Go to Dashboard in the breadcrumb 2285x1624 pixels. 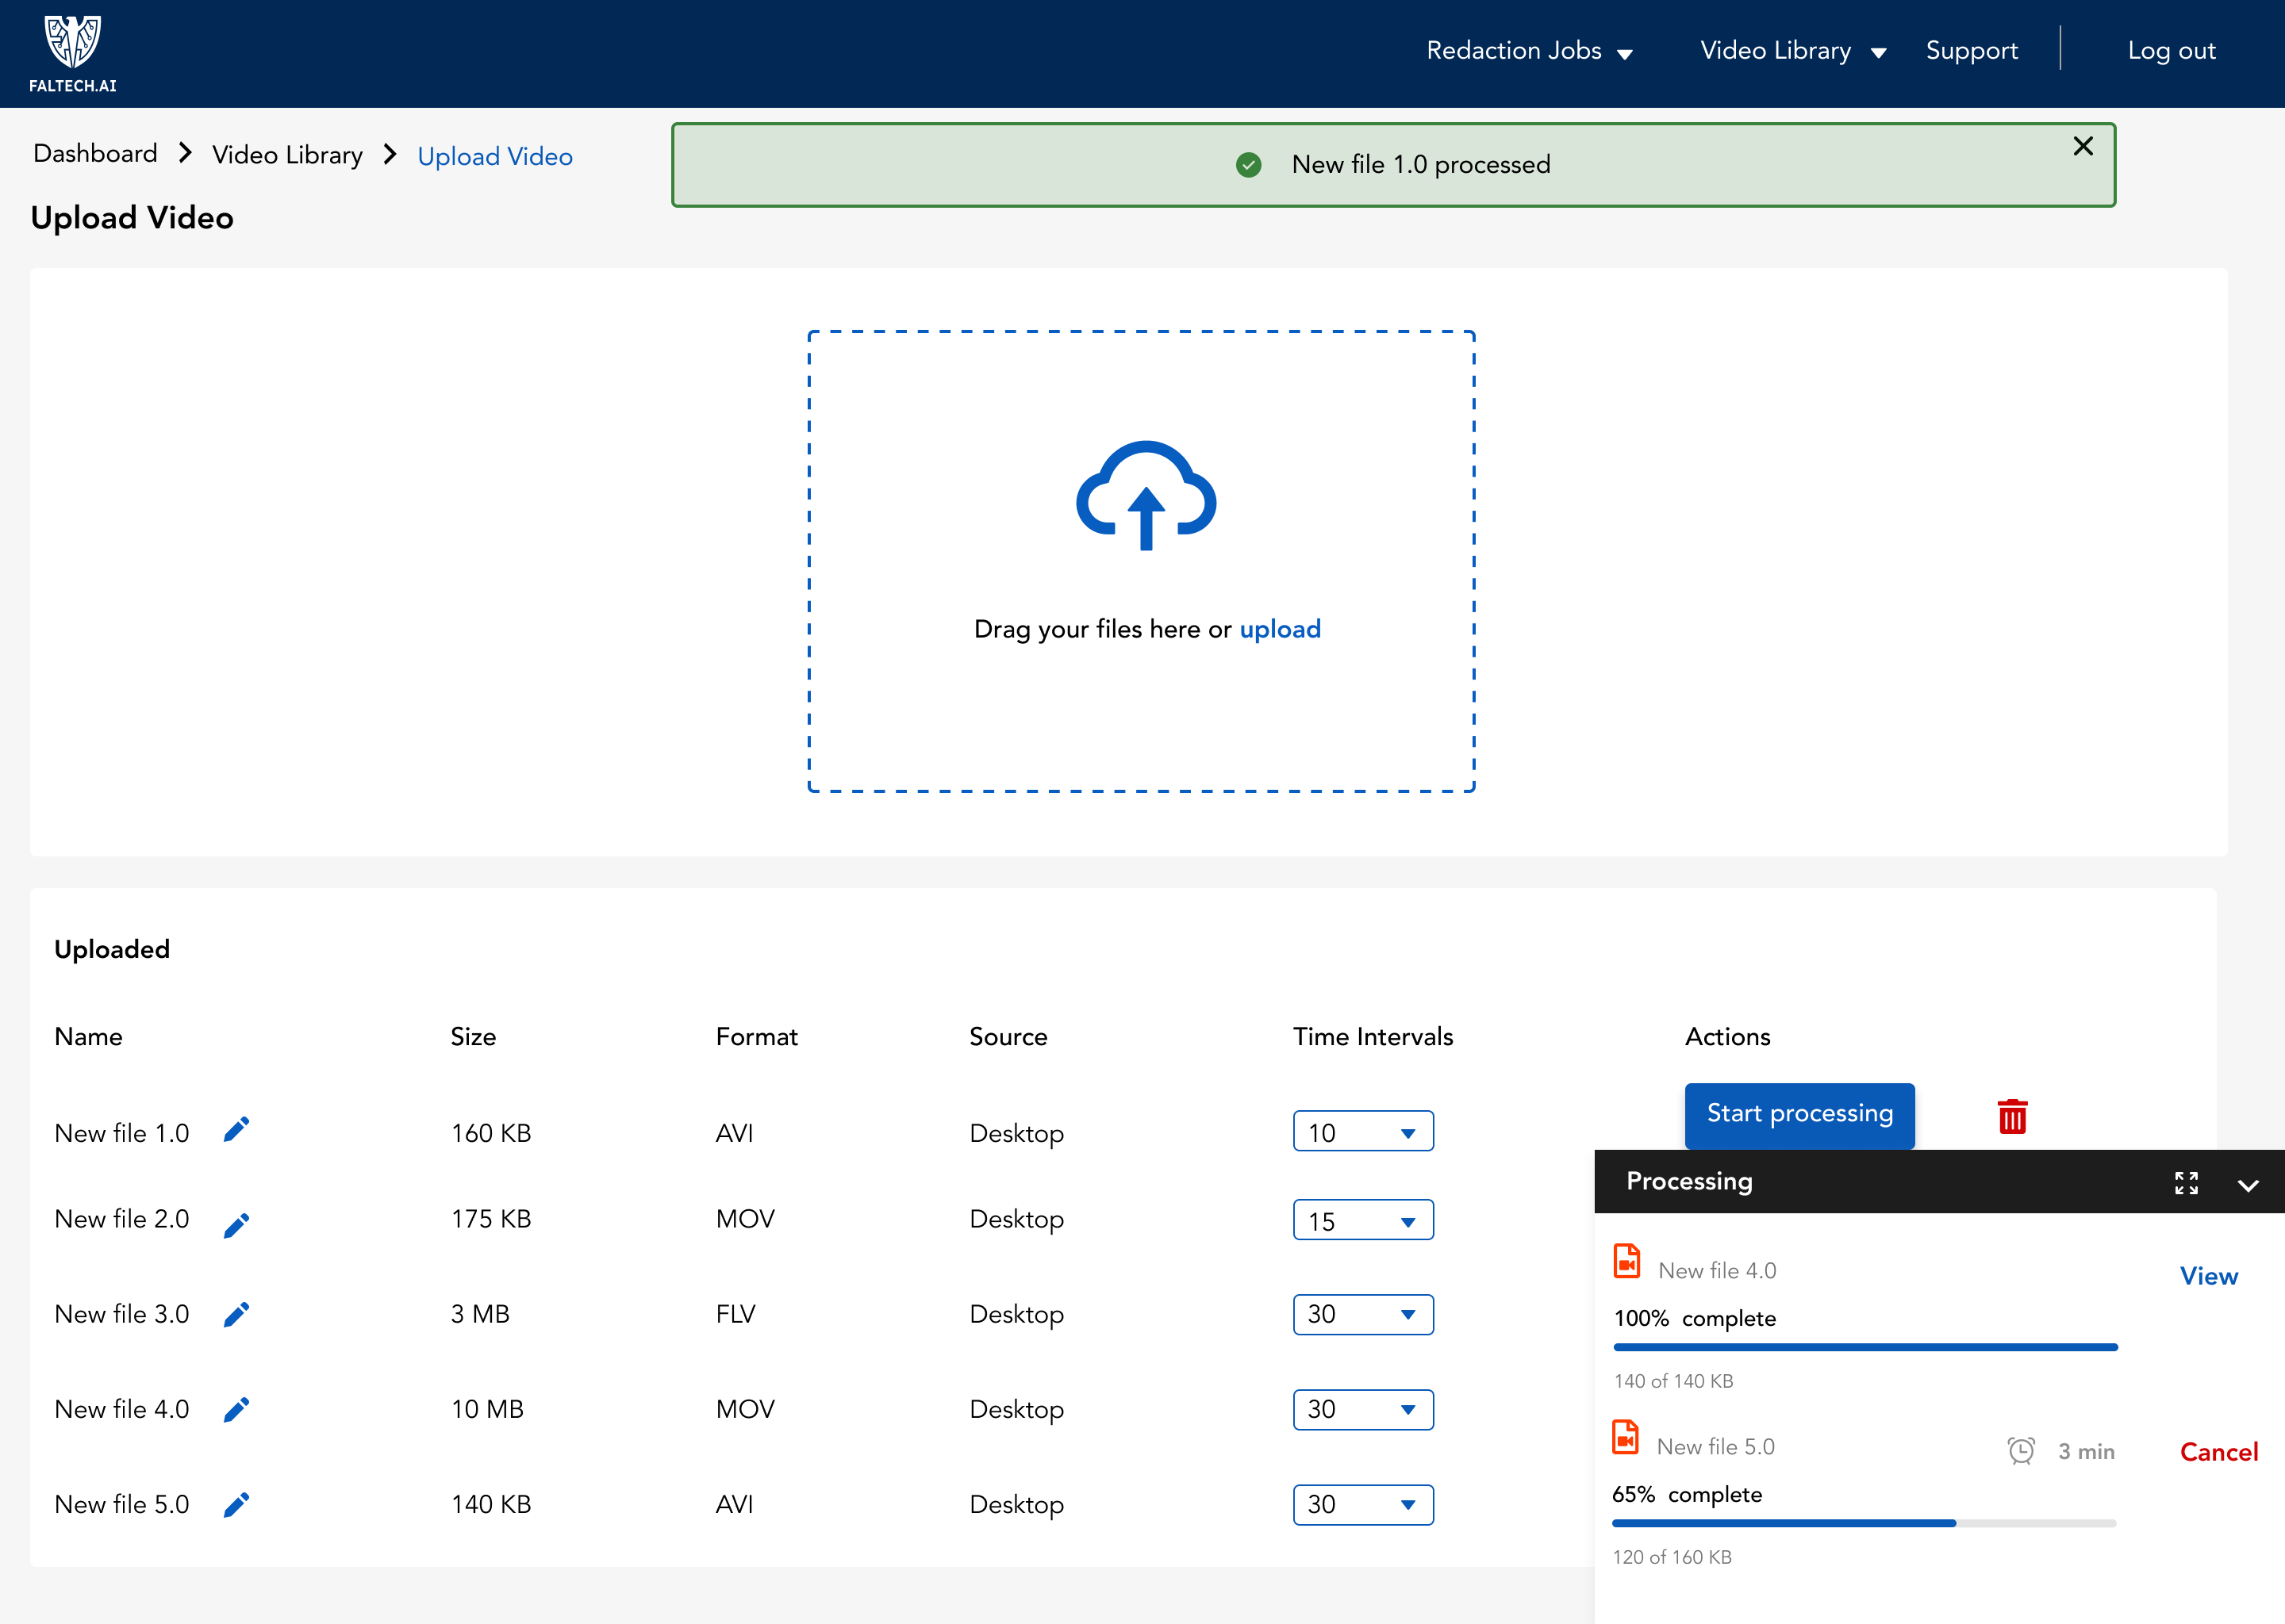[95, 154]
